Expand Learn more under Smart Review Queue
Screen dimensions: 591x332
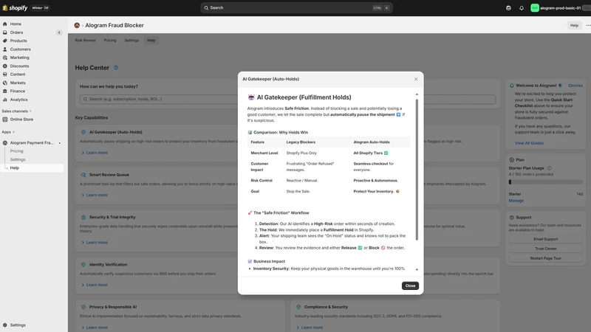click(x=95, y=195)
